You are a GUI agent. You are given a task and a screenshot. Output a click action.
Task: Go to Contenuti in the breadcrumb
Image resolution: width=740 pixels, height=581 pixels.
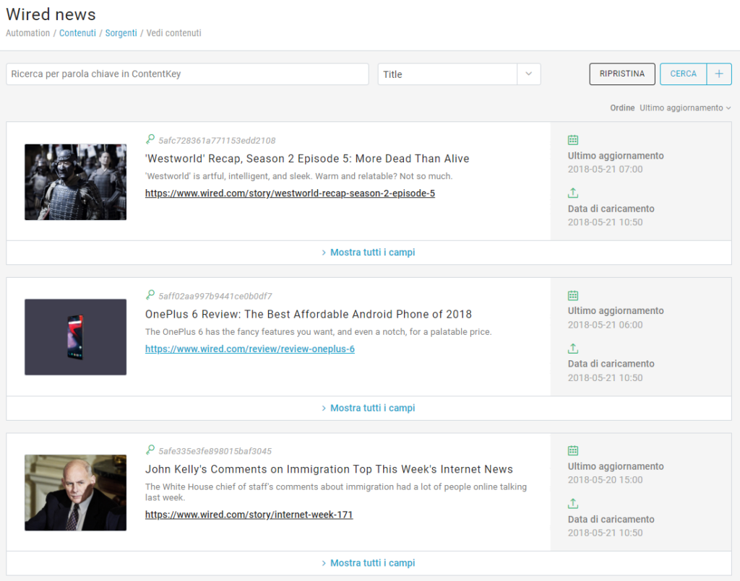pos(77,33)
